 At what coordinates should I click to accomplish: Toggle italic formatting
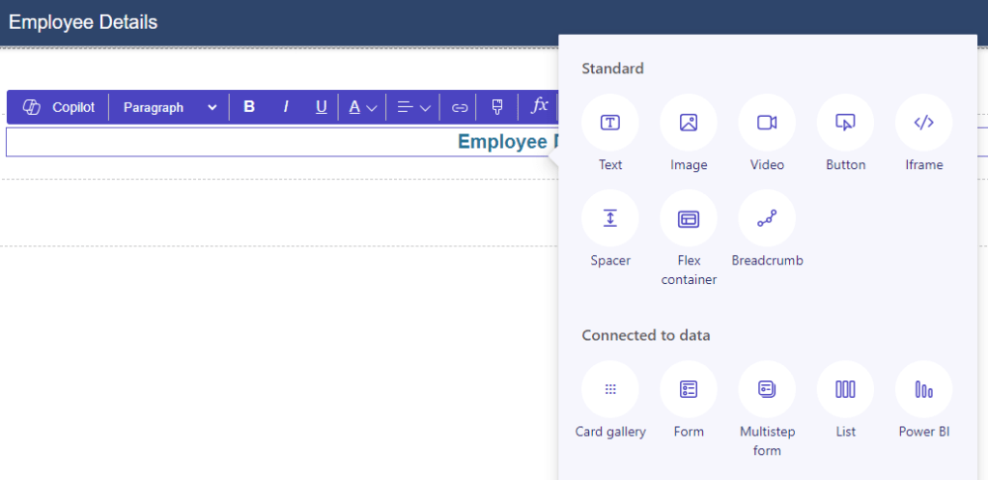coord(286,107)
